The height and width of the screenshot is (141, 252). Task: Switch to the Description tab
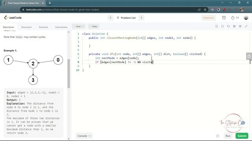pyautogui.click(x=9, y=27)
